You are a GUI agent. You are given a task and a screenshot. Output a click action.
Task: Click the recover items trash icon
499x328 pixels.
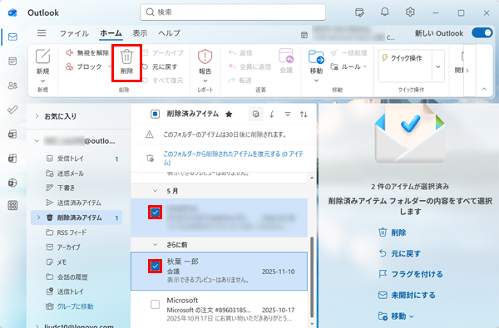pos(150,158)
